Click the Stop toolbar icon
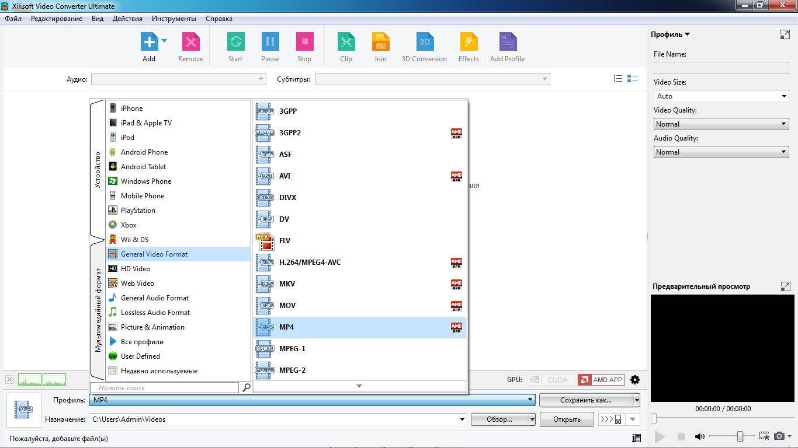Viewport: 798px width, 448px height. [304, 42]
